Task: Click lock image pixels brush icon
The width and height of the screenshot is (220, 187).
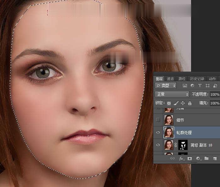Action: pyautogui.click(x=176, y=103)
